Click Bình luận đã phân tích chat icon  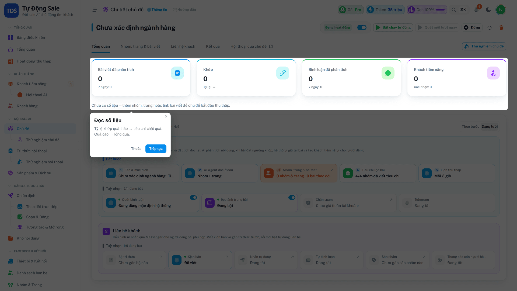click(x=388, y=73)
